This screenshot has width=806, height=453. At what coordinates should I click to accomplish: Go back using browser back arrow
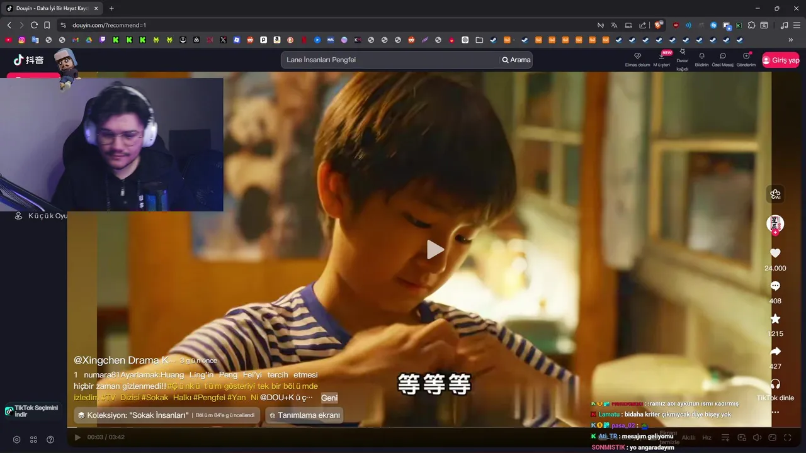coord(9,25)
